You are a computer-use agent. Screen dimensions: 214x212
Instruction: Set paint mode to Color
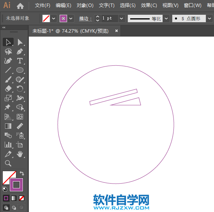pyautogui.click(x=6, y=198)
